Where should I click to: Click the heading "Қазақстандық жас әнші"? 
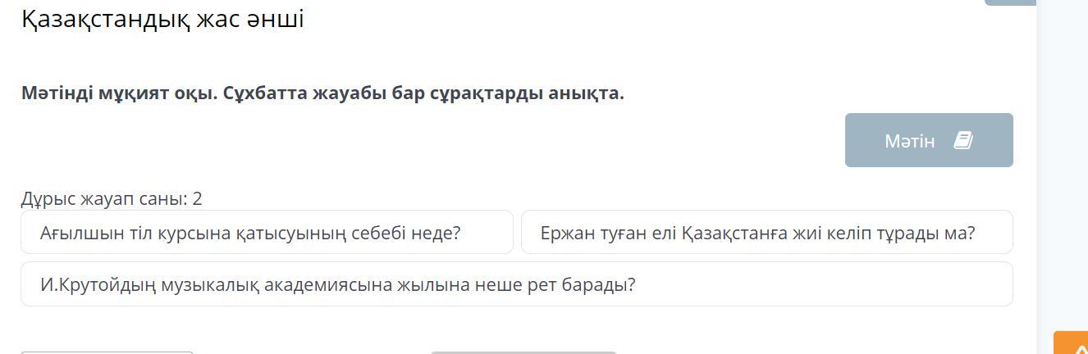[x=162, y=18]
